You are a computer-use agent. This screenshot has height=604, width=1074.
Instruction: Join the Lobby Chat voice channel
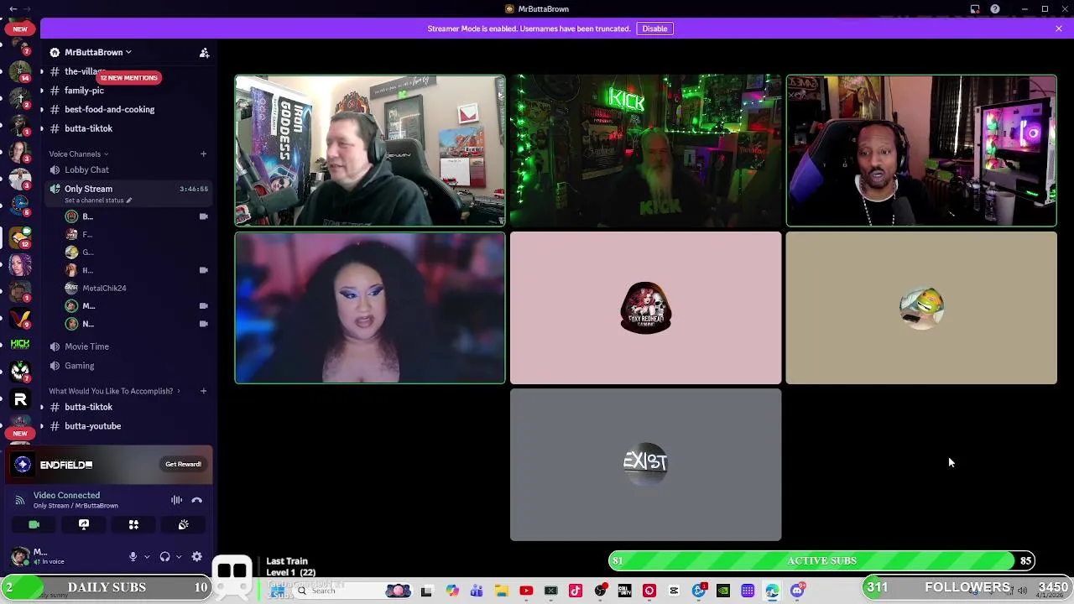pyautogui.click(x=86, y=169)
